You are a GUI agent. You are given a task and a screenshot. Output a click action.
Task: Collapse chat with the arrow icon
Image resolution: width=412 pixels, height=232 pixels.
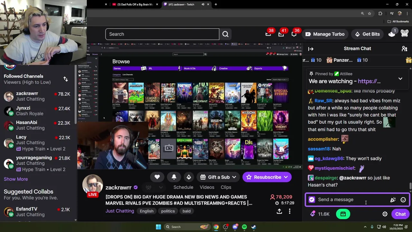311,49
